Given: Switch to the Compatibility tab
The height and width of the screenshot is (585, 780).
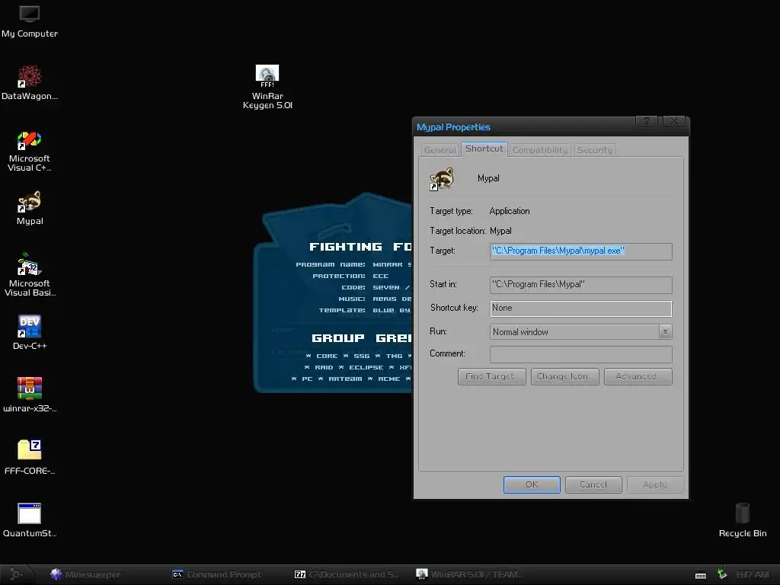Looking at the screenshot, I should click(x=540, y=150).
